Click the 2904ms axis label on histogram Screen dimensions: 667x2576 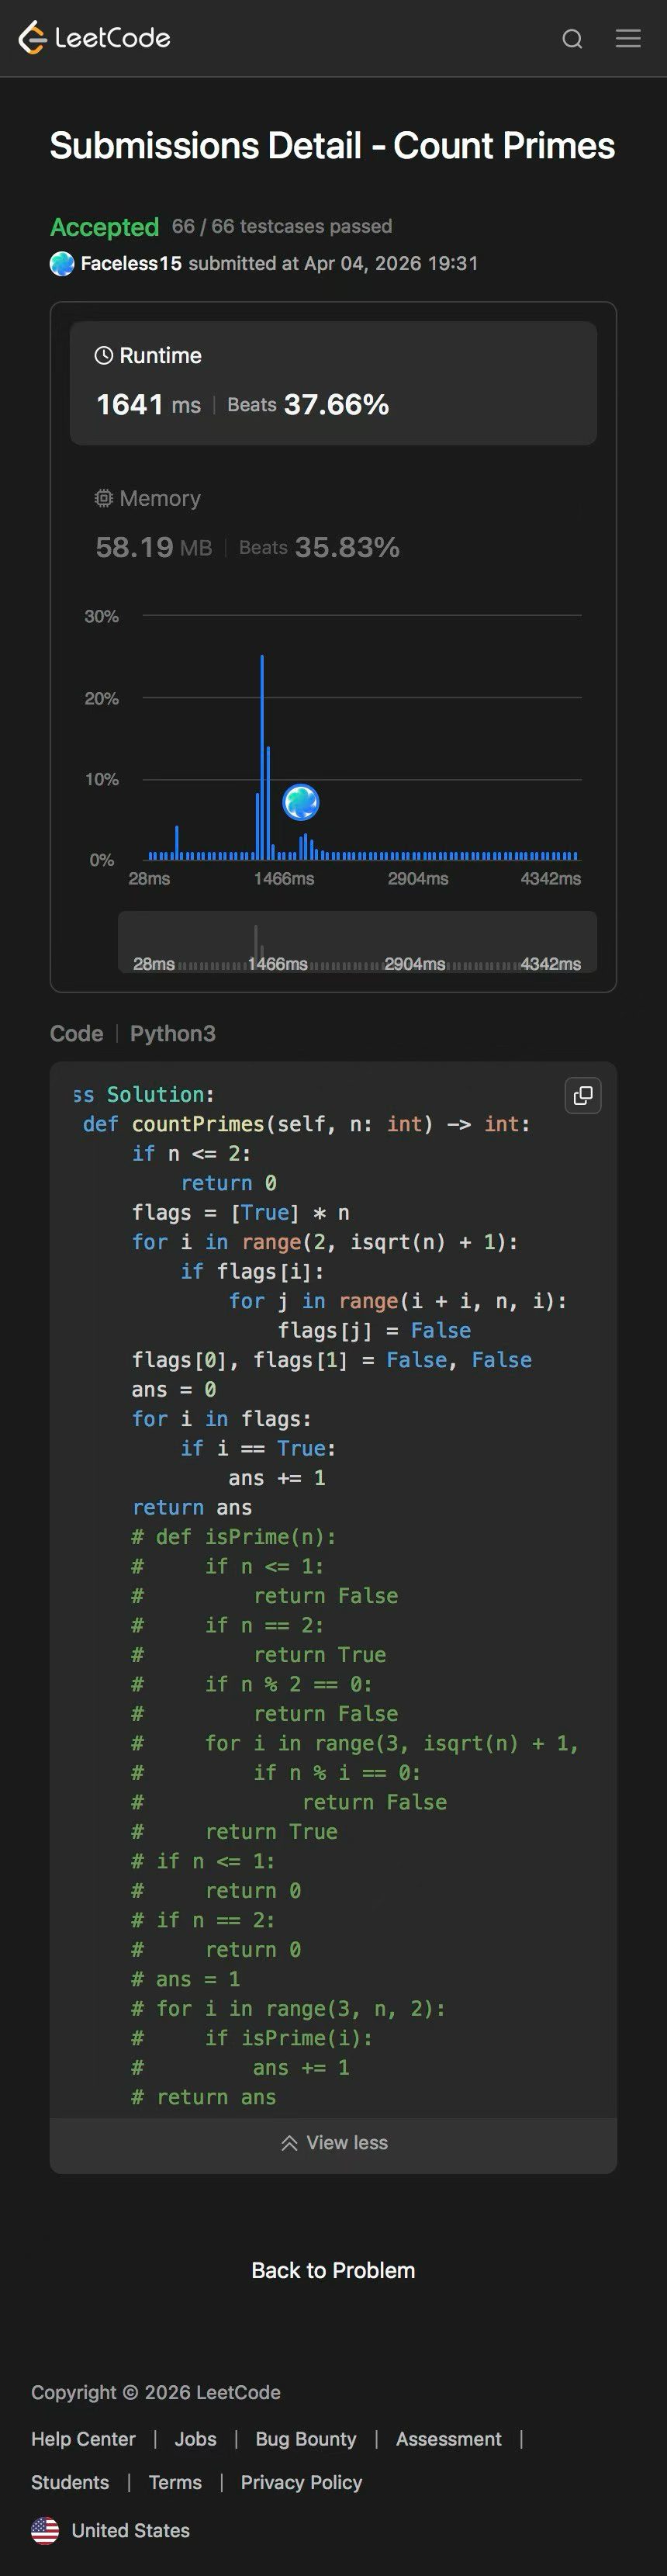(x=418, y=878)
